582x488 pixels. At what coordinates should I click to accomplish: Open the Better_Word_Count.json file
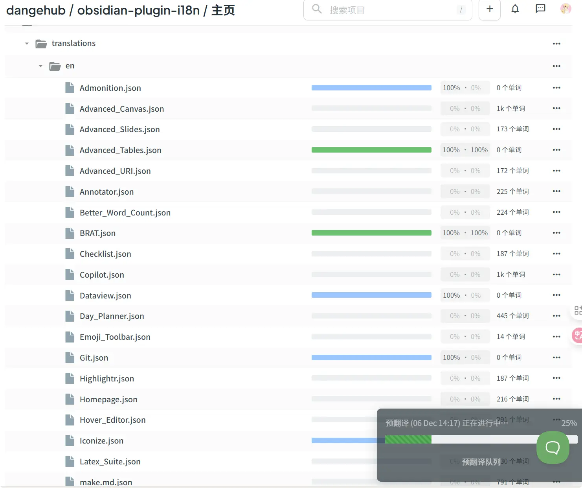tap(125, 213)
